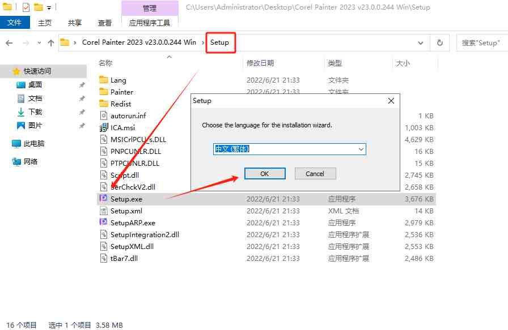The width and height of the screenshot is (508, 330).
Task: Launch Setup.exe installer
Action: coord(127,199)
